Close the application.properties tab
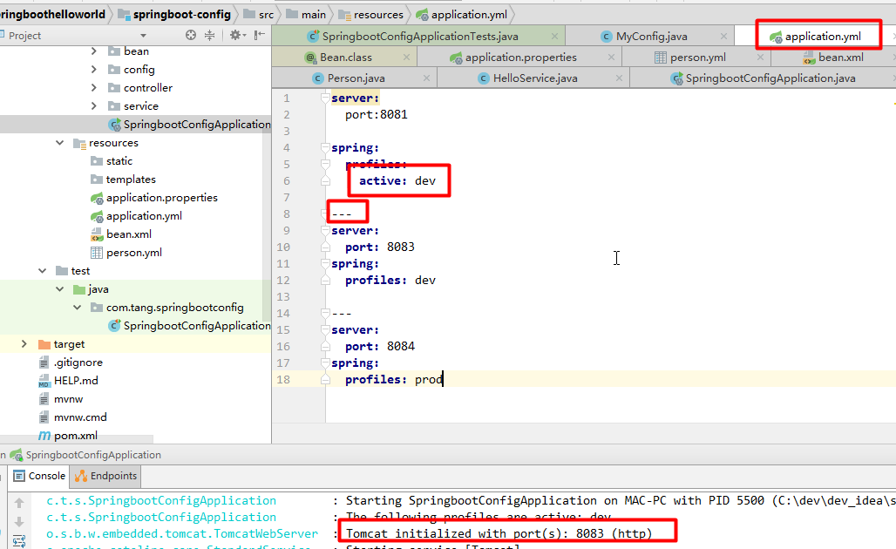The height and width of the screenshot is (549, 896). (611, 58)
